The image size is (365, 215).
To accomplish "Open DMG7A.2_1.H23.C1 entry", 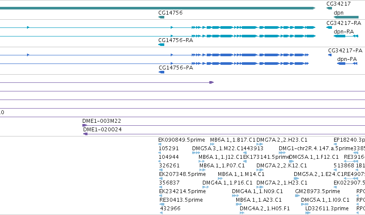I will click(282, 183).
